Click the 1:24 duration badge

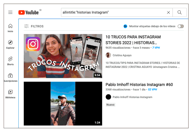click(x=97, y=123)
